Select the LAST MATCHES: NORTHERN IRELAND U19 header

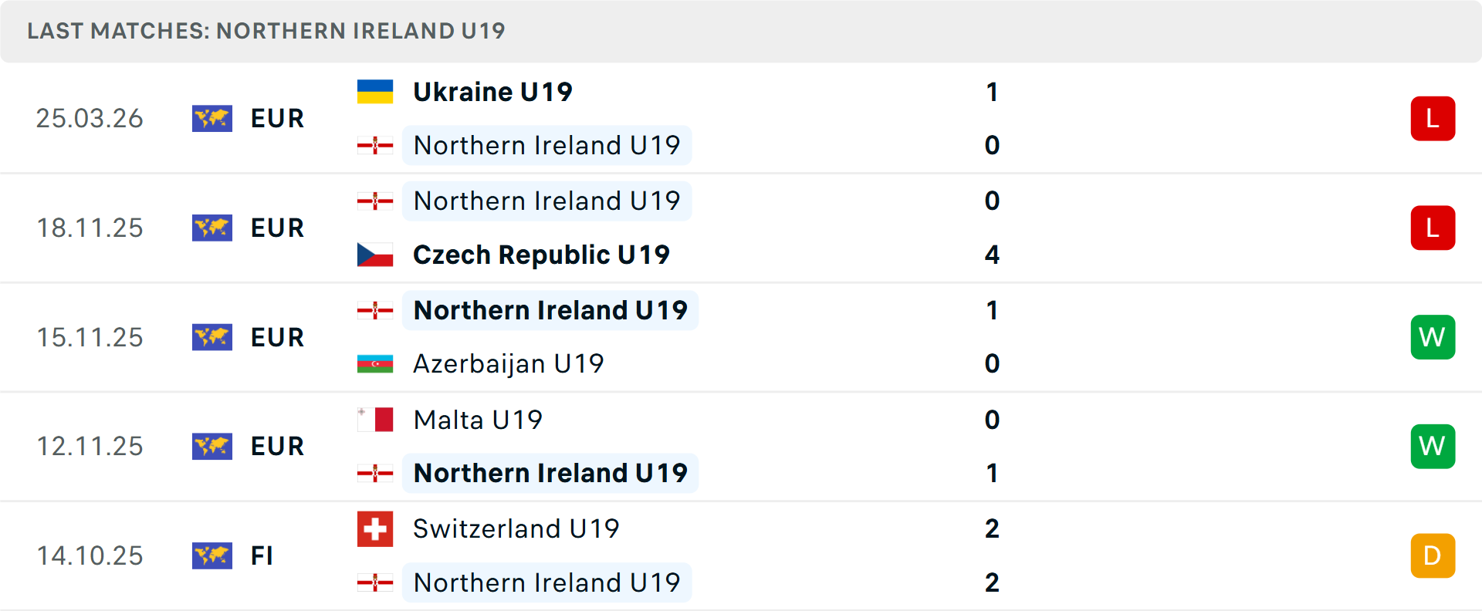[x=266, y=31]
